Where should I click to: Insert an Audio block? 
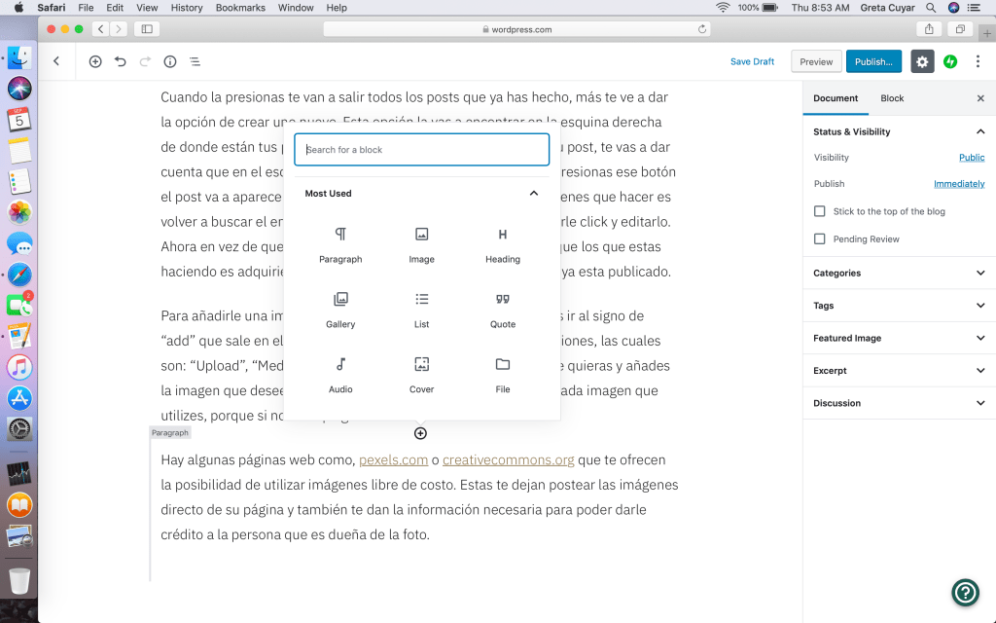point(340,374)
